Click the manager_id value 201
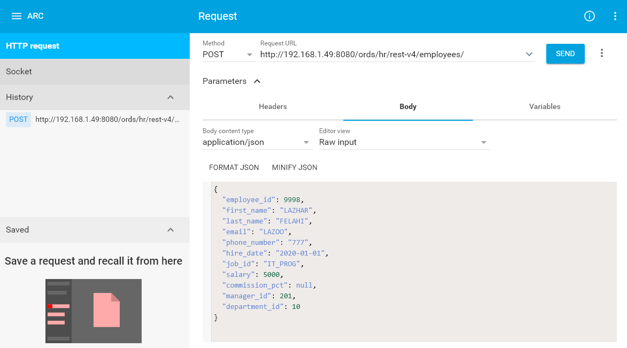Image resolution: width=627 pixels, height=348 pixels. (286, 296)
